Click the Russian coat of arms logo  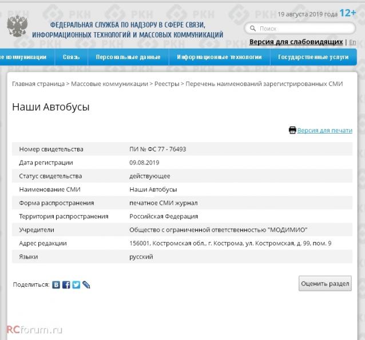click(17, 26)
